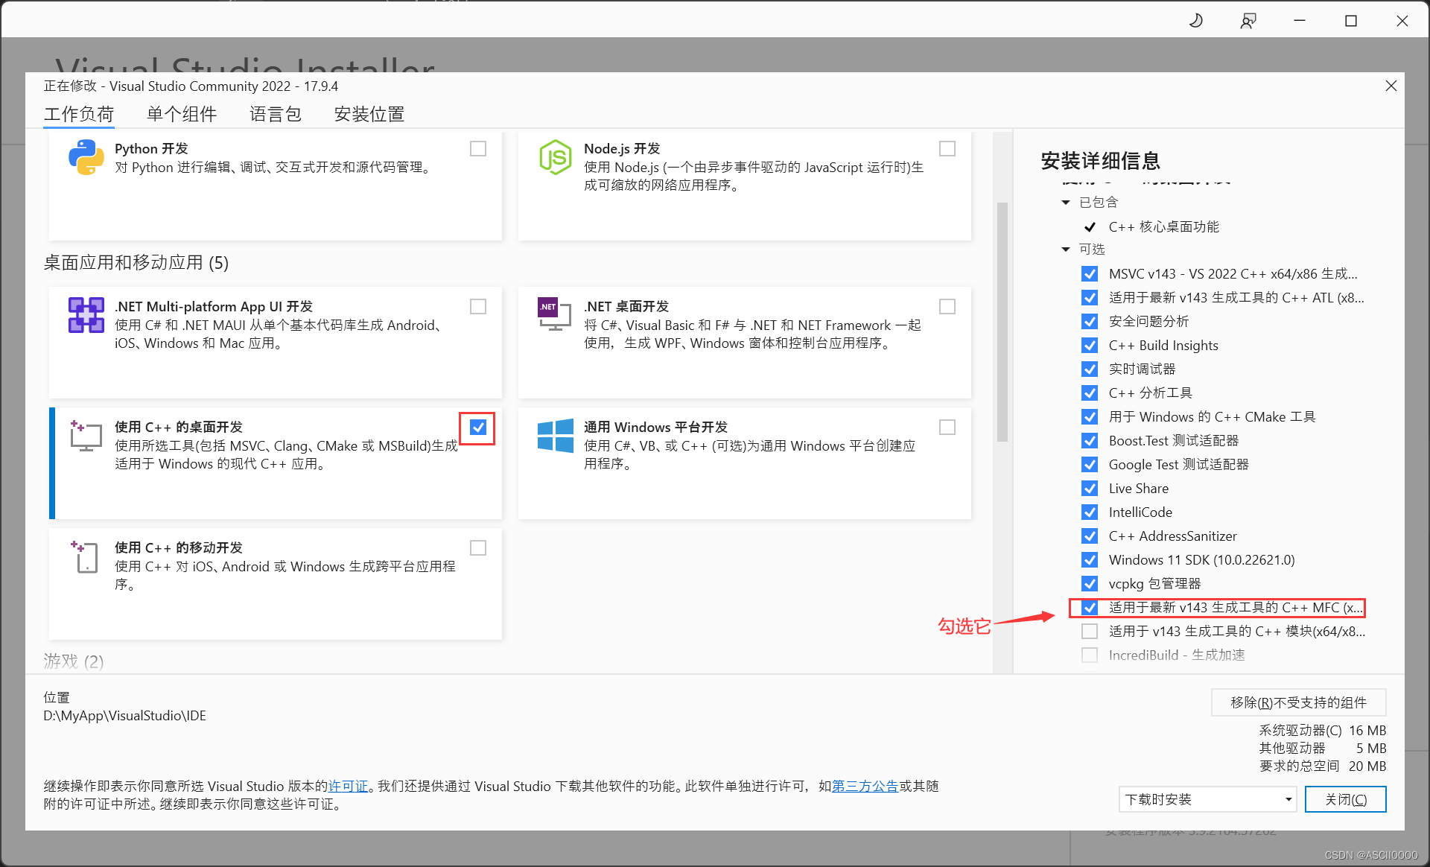Switch to the 语言包 tab
The width and height of the screenshot is (1430, 867).
click(276, 114)
